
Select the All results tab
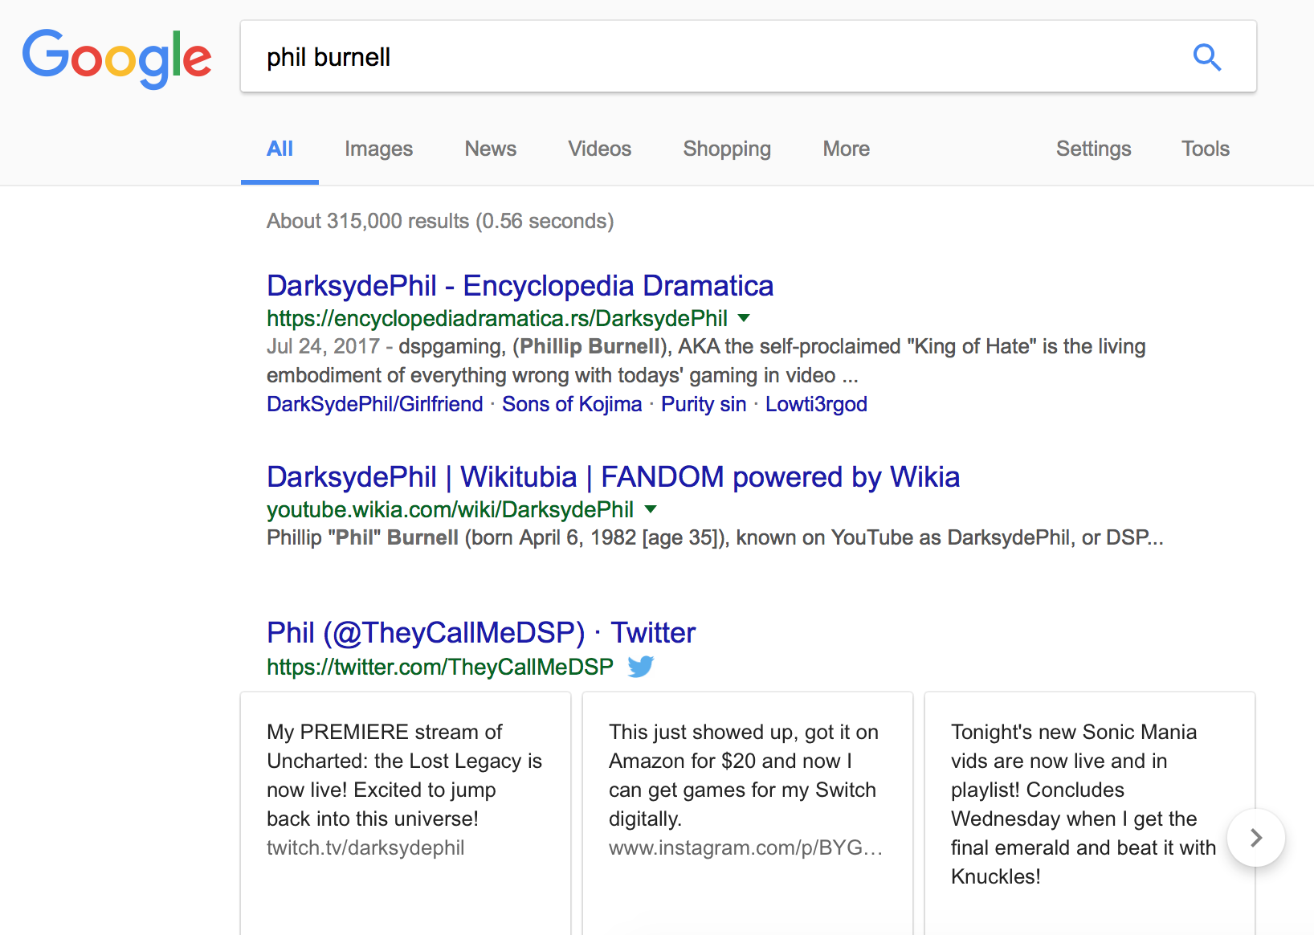280,149
